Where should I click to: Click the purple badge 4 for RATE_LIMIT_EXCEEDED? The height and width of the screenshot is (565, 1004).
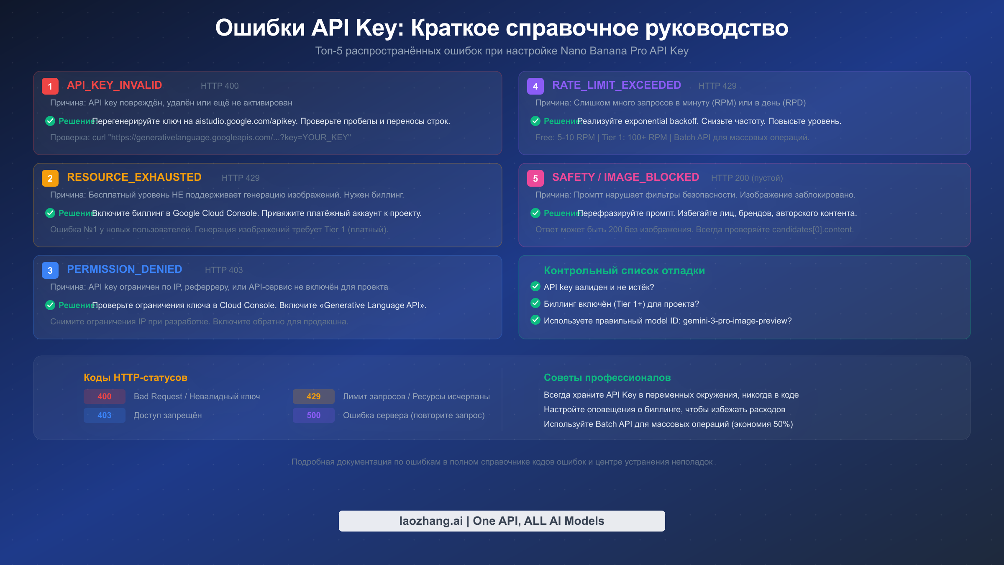point(535,86)
